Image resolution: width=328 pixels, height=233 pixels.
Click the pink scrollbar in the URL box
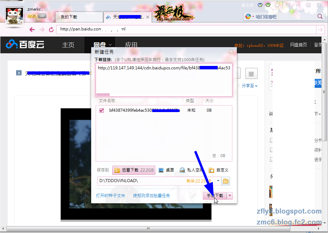tap(103, 95)
